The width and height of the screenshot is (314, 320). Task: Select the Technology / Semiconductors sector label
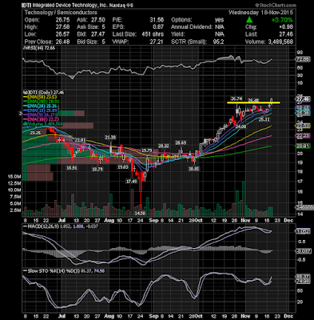click(61, 13)
